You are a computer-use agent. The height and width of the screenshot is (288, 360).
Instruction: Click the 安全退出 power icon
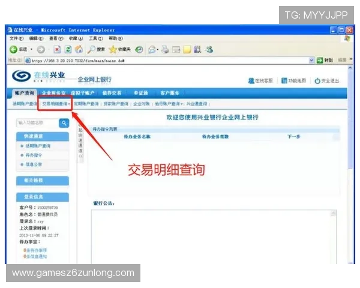click(x=317, y=80)
